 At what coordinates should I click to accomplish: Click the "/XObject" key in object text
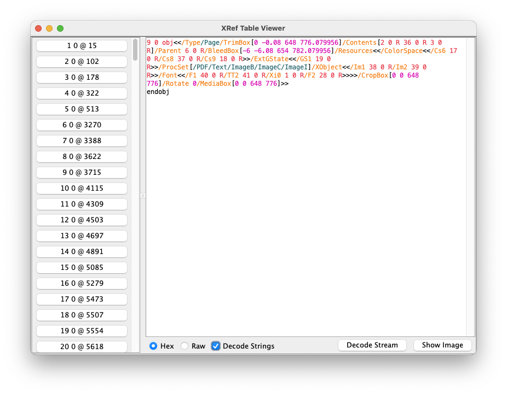pyautogui.click(x=327, y=67)
